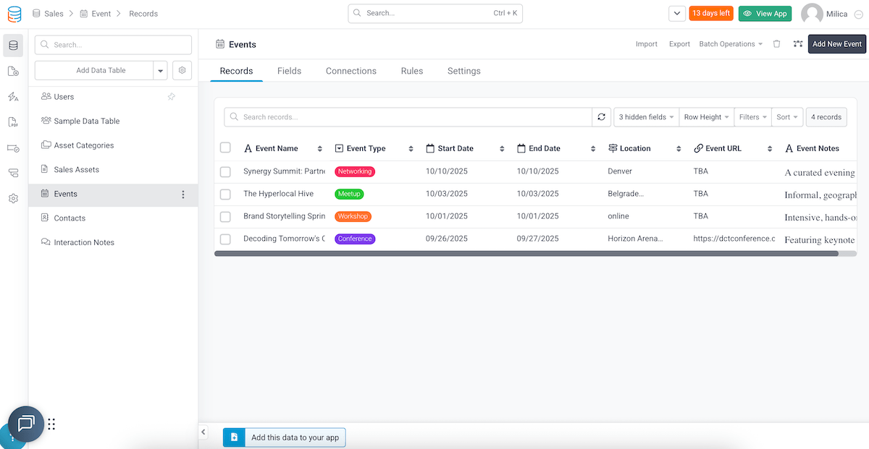Tick the checkbox for Synergy Summit row

coord(225,171)
